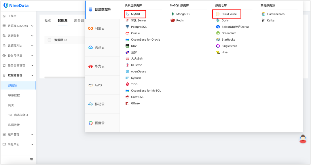Click the PostgreSQL elephant icon

point(127,27)
